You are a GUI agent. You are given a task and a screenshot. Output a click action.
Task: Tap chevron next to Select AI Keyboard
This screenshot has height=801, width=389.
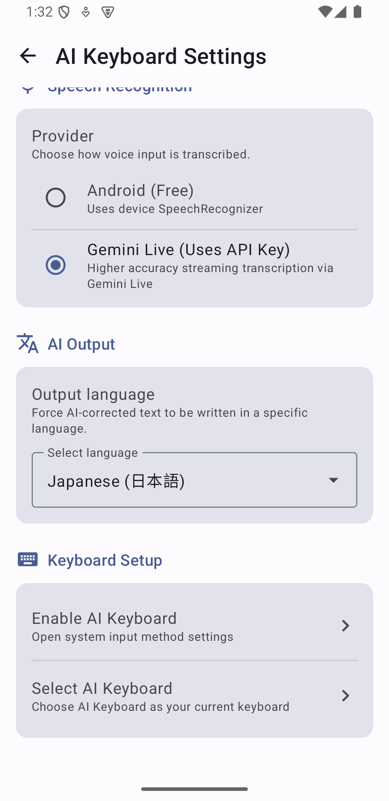point(345,696)
